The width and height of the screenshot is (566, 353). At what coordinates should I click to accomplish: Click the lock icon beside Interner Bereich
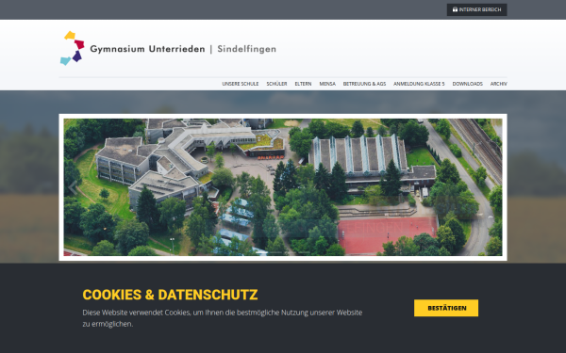[x=455, y=9]
